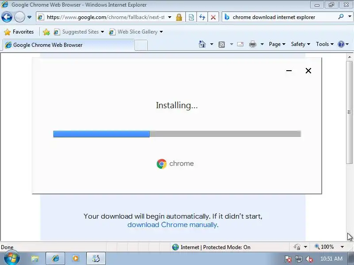Viewport: 354px width, 265px height.
Task: Toggle Compatibility View broken-page icon
Action: coord(191,17)
